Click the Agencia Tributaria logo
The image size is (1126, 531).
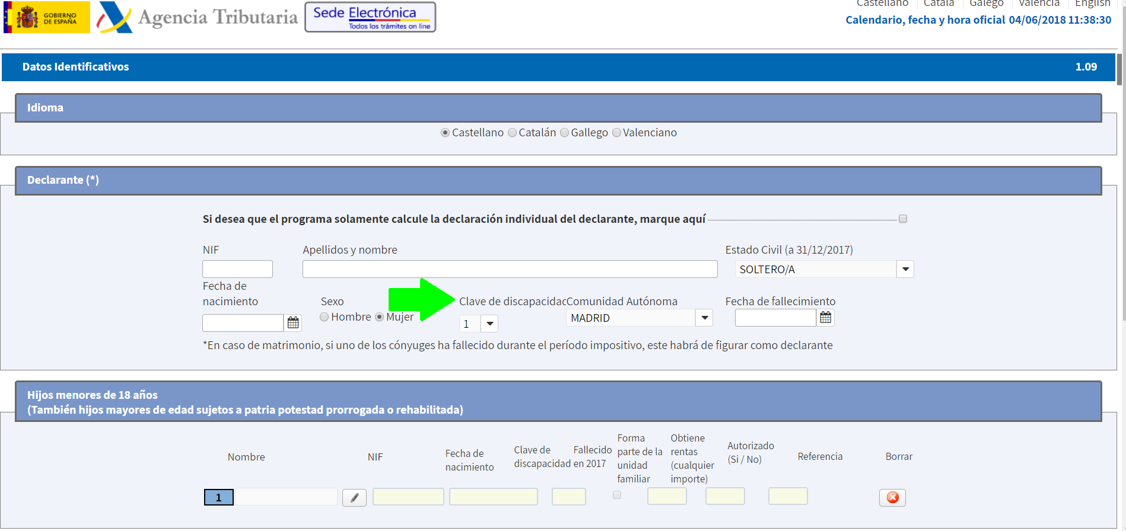click(x=197, y=17)
